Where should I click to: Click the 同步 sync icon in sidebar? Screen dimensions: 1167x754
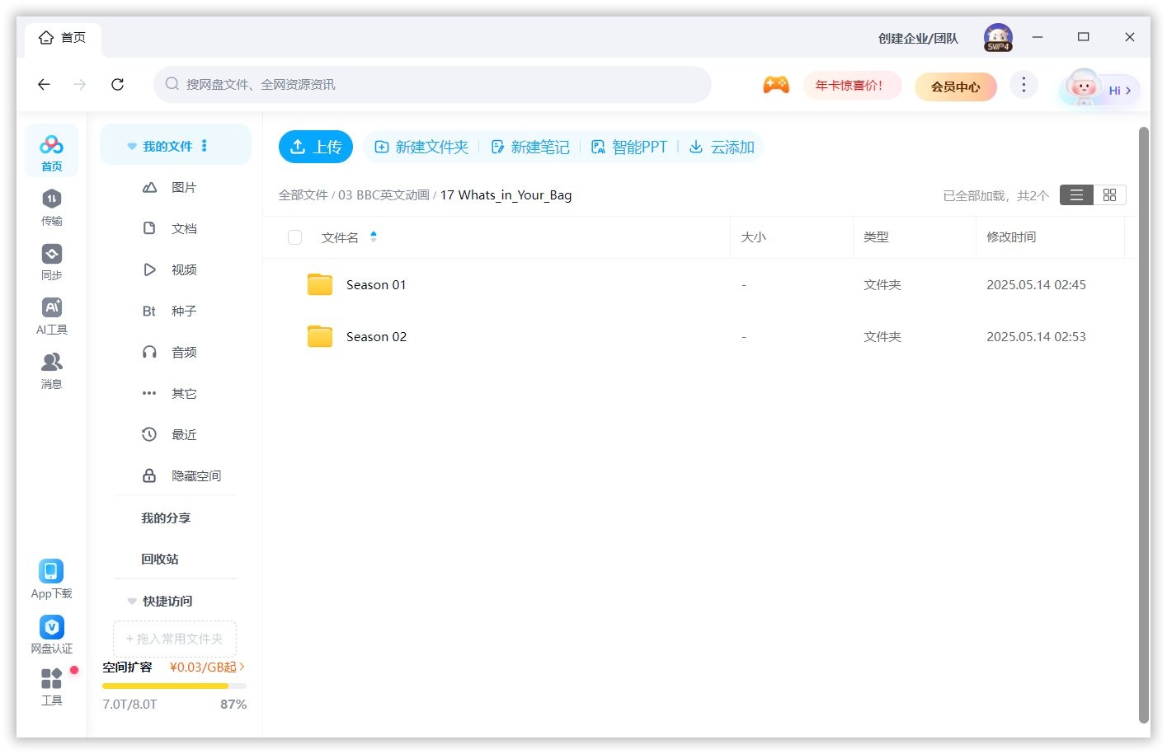click(51, 254)
